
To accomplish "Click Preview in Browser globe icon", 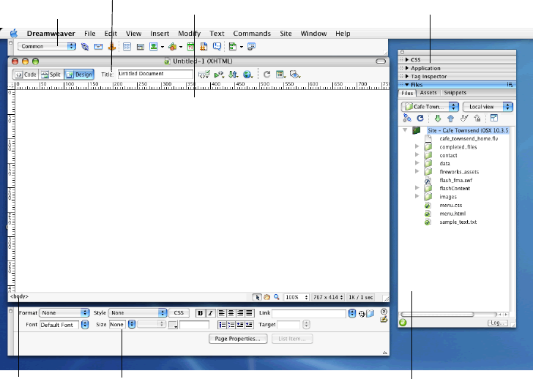I will pos(247,75).
